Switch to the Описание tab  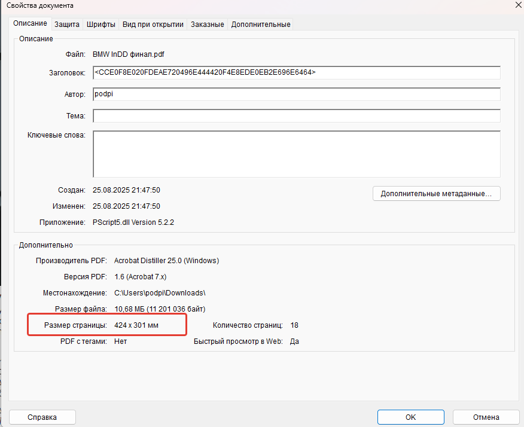(30, 23)
